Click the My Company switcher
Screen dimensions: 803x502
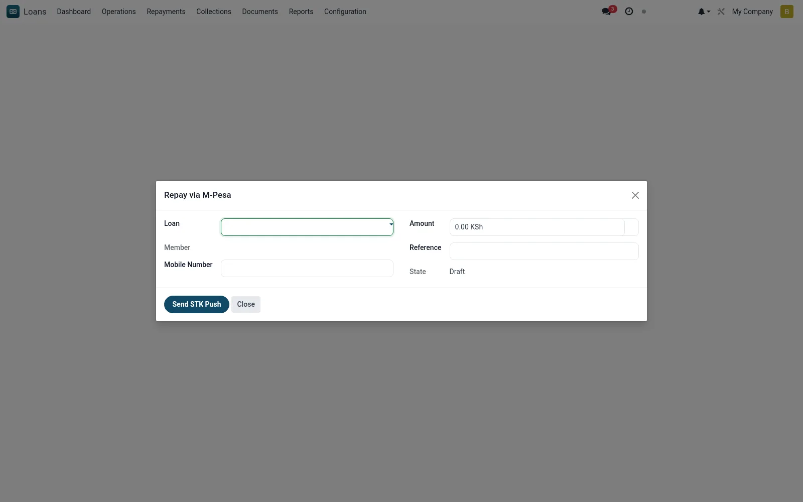(752, 12)
